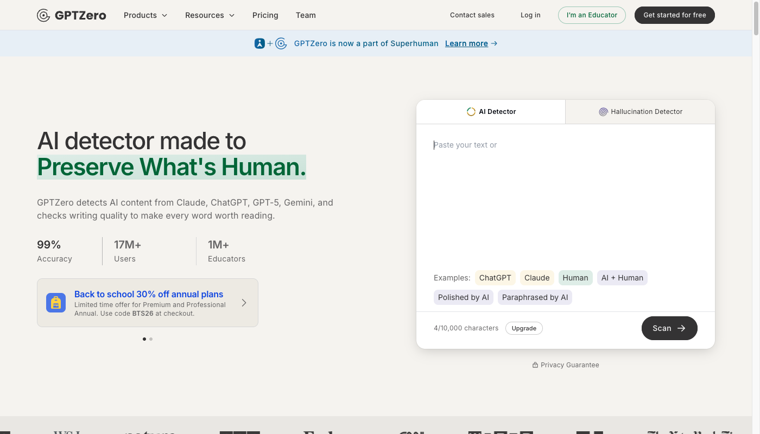
Task: Open the Products dropdown menu
Action: click(145, 15)
